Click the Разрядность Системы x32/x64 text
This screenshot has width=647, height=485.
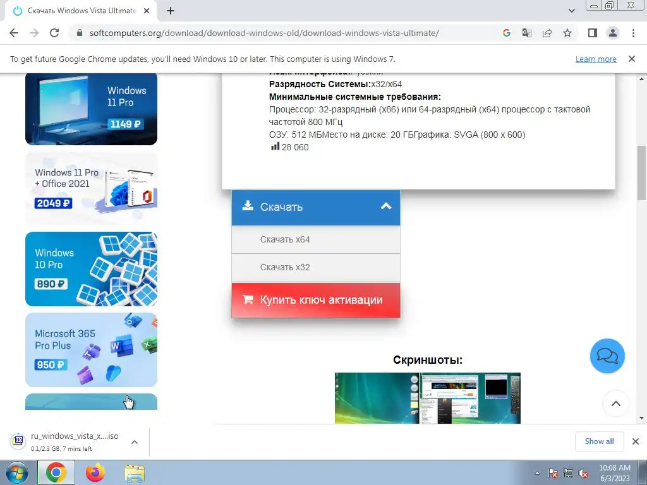(x=335, y=84)
